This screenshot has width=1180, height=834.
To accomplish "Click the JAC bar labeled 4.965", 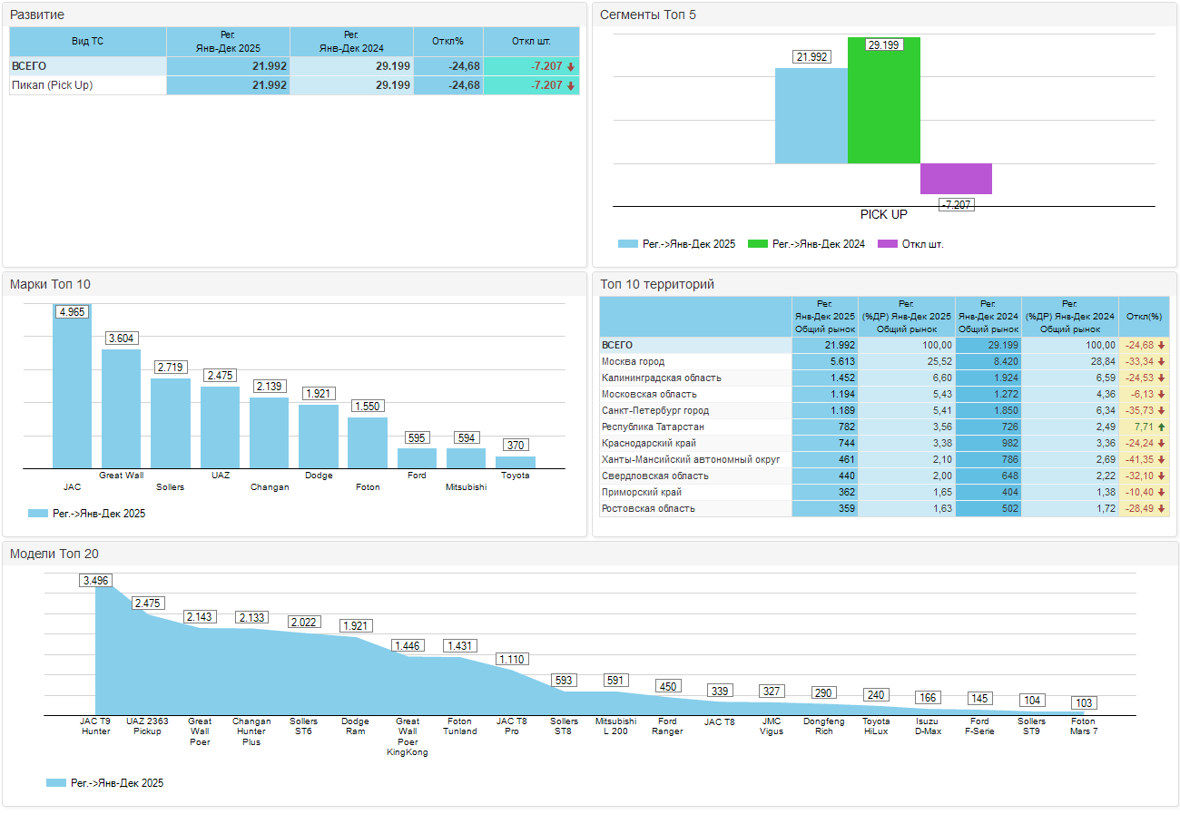I will click(72, 390).
